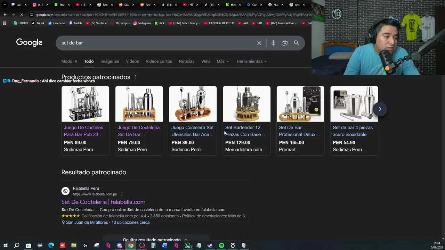
Task: Open Kick bookmark
Action: click(159, 23)
